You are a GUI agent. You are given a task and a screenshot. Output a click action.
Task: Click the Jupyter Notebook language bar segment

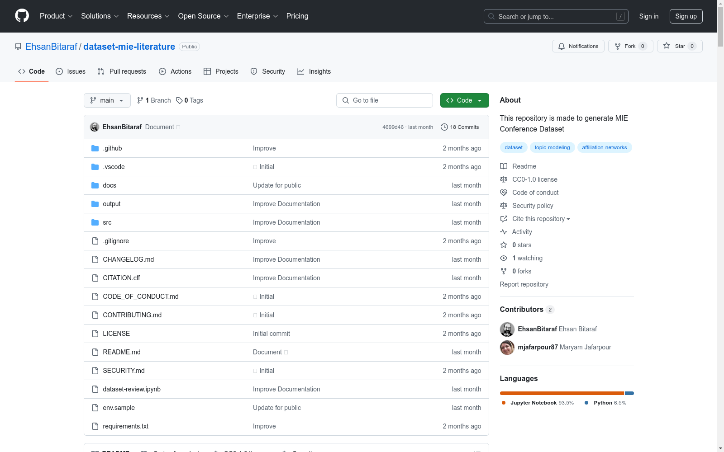point(562,393)
